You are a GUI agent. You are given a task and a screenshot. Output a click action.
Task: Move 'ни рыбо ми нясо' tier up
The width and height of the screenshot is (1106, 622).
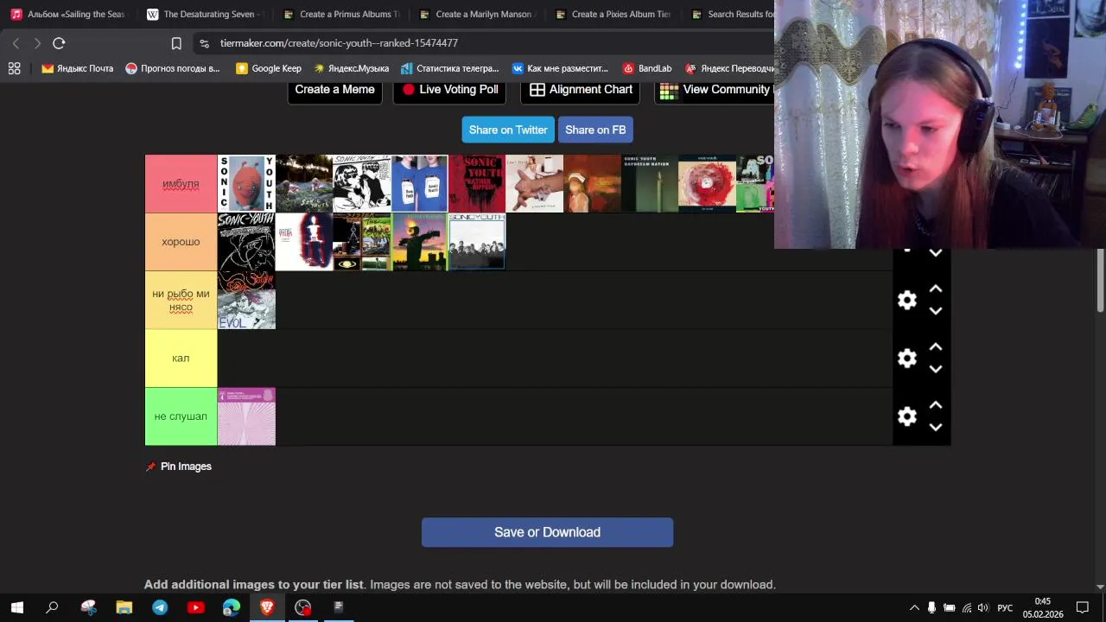tap(935, 289)
